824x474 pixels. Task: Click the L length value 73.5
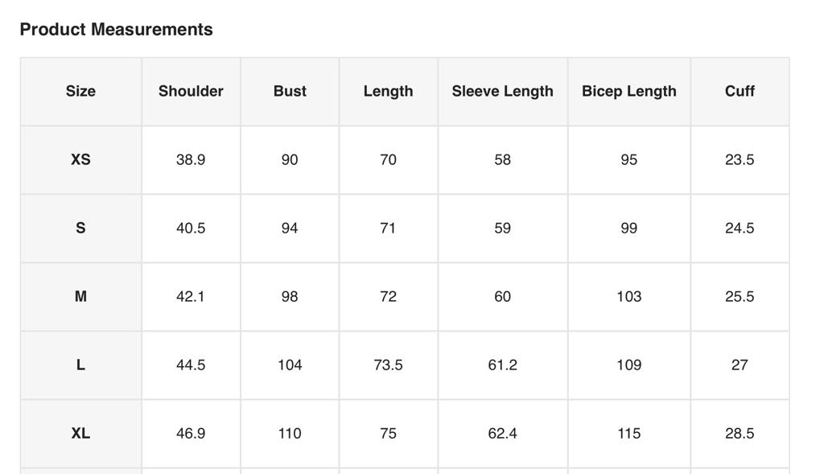388,365
